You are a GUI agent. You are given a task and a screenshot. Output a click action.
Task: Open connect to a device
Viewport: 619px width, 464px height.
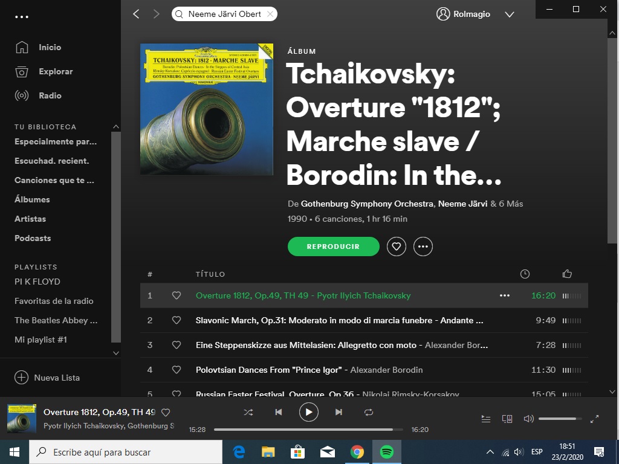pos(507,419)
